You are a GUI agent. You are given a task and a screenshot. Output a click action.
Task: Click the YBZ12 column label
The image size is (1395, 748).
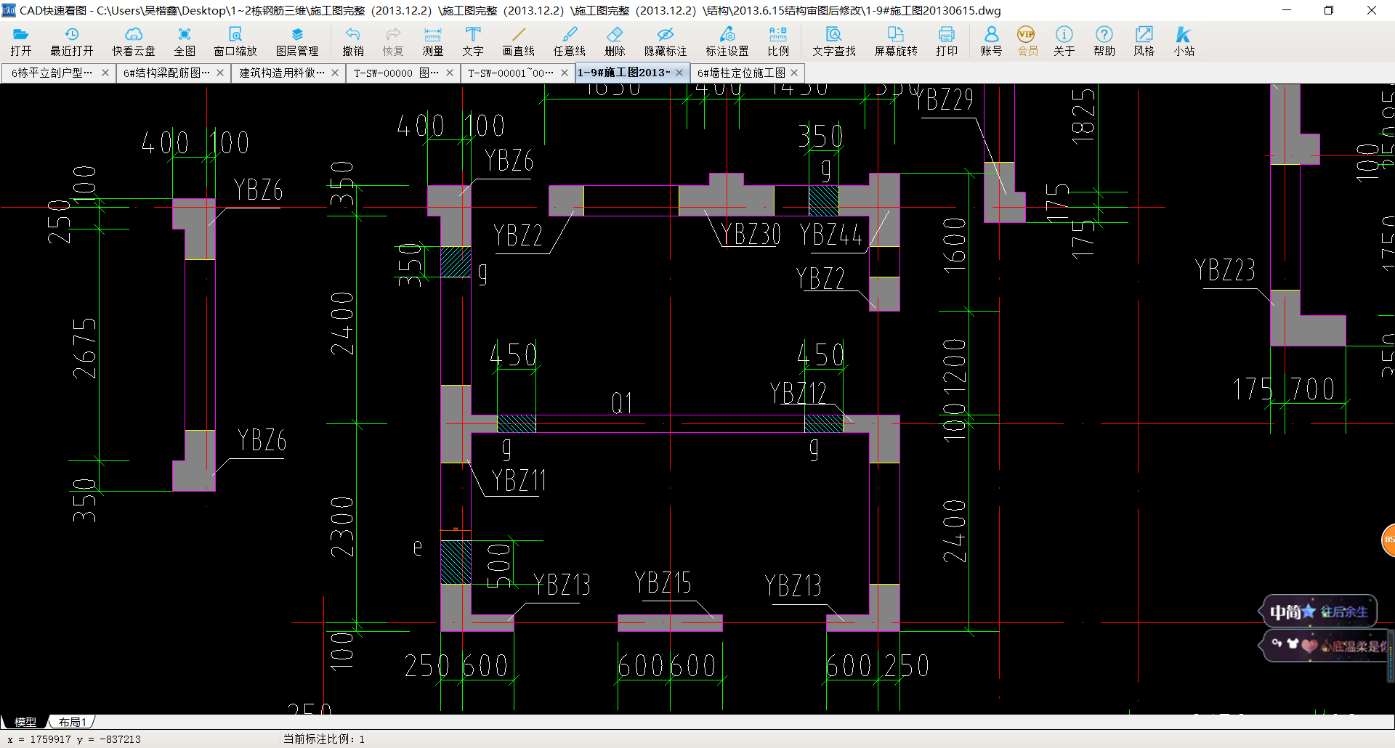pyautogui.click(x=798, y=394)
